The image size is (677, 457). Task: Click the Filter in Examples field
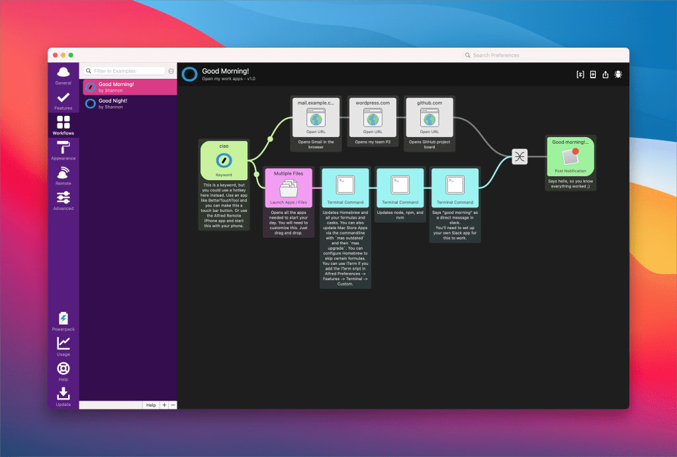pos(128,71)
